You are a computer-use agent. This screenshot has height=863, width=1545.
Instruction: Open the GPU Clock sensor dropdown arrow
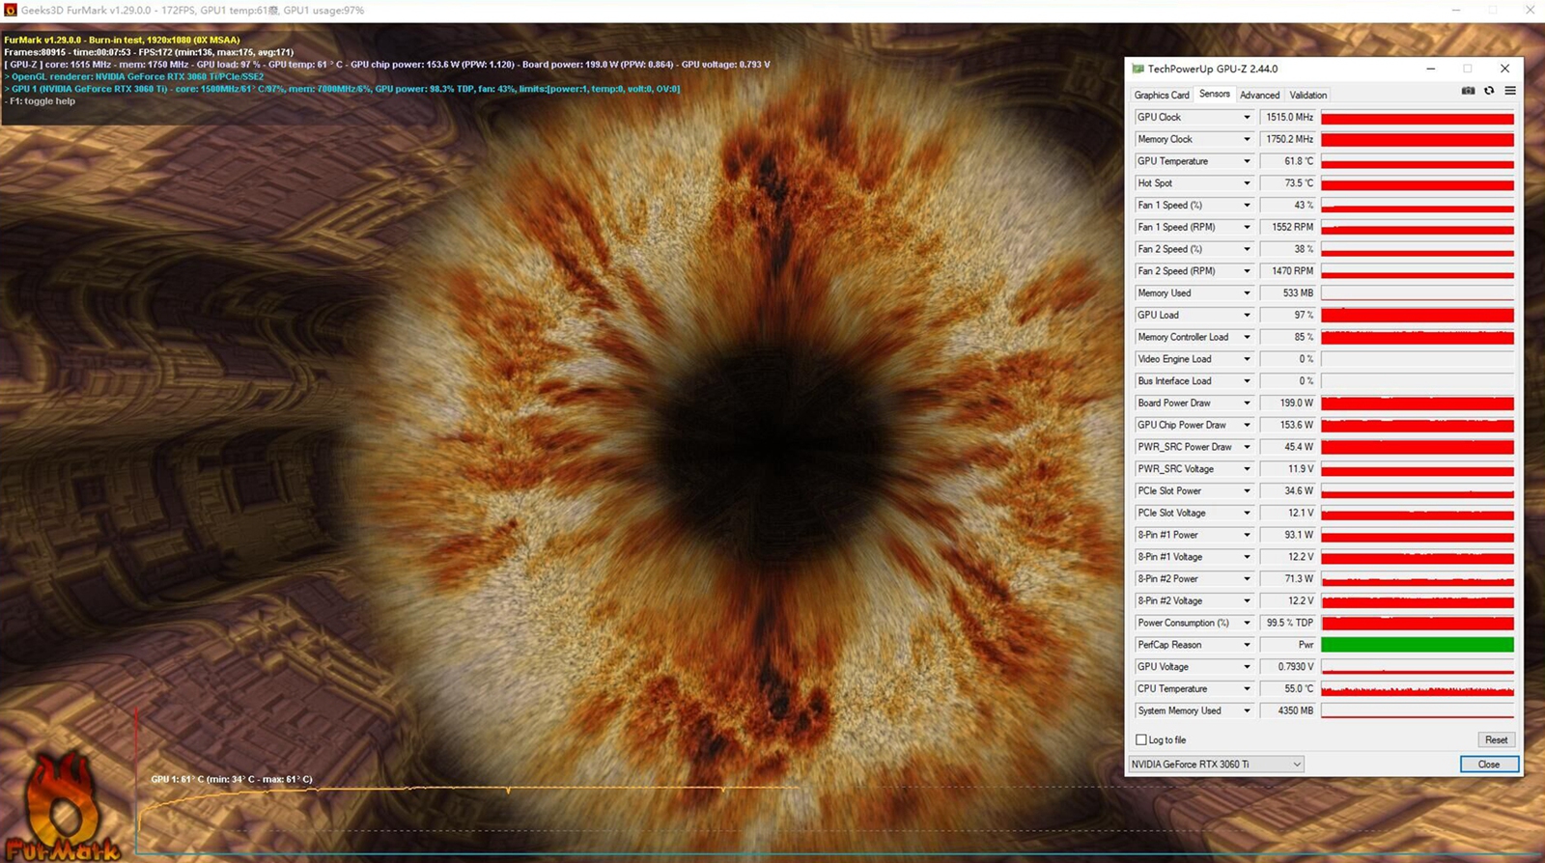click(1247, 118)
